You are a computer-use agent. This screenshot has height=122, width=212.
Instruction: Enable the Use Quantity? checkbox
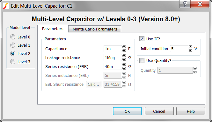point(142,60)
